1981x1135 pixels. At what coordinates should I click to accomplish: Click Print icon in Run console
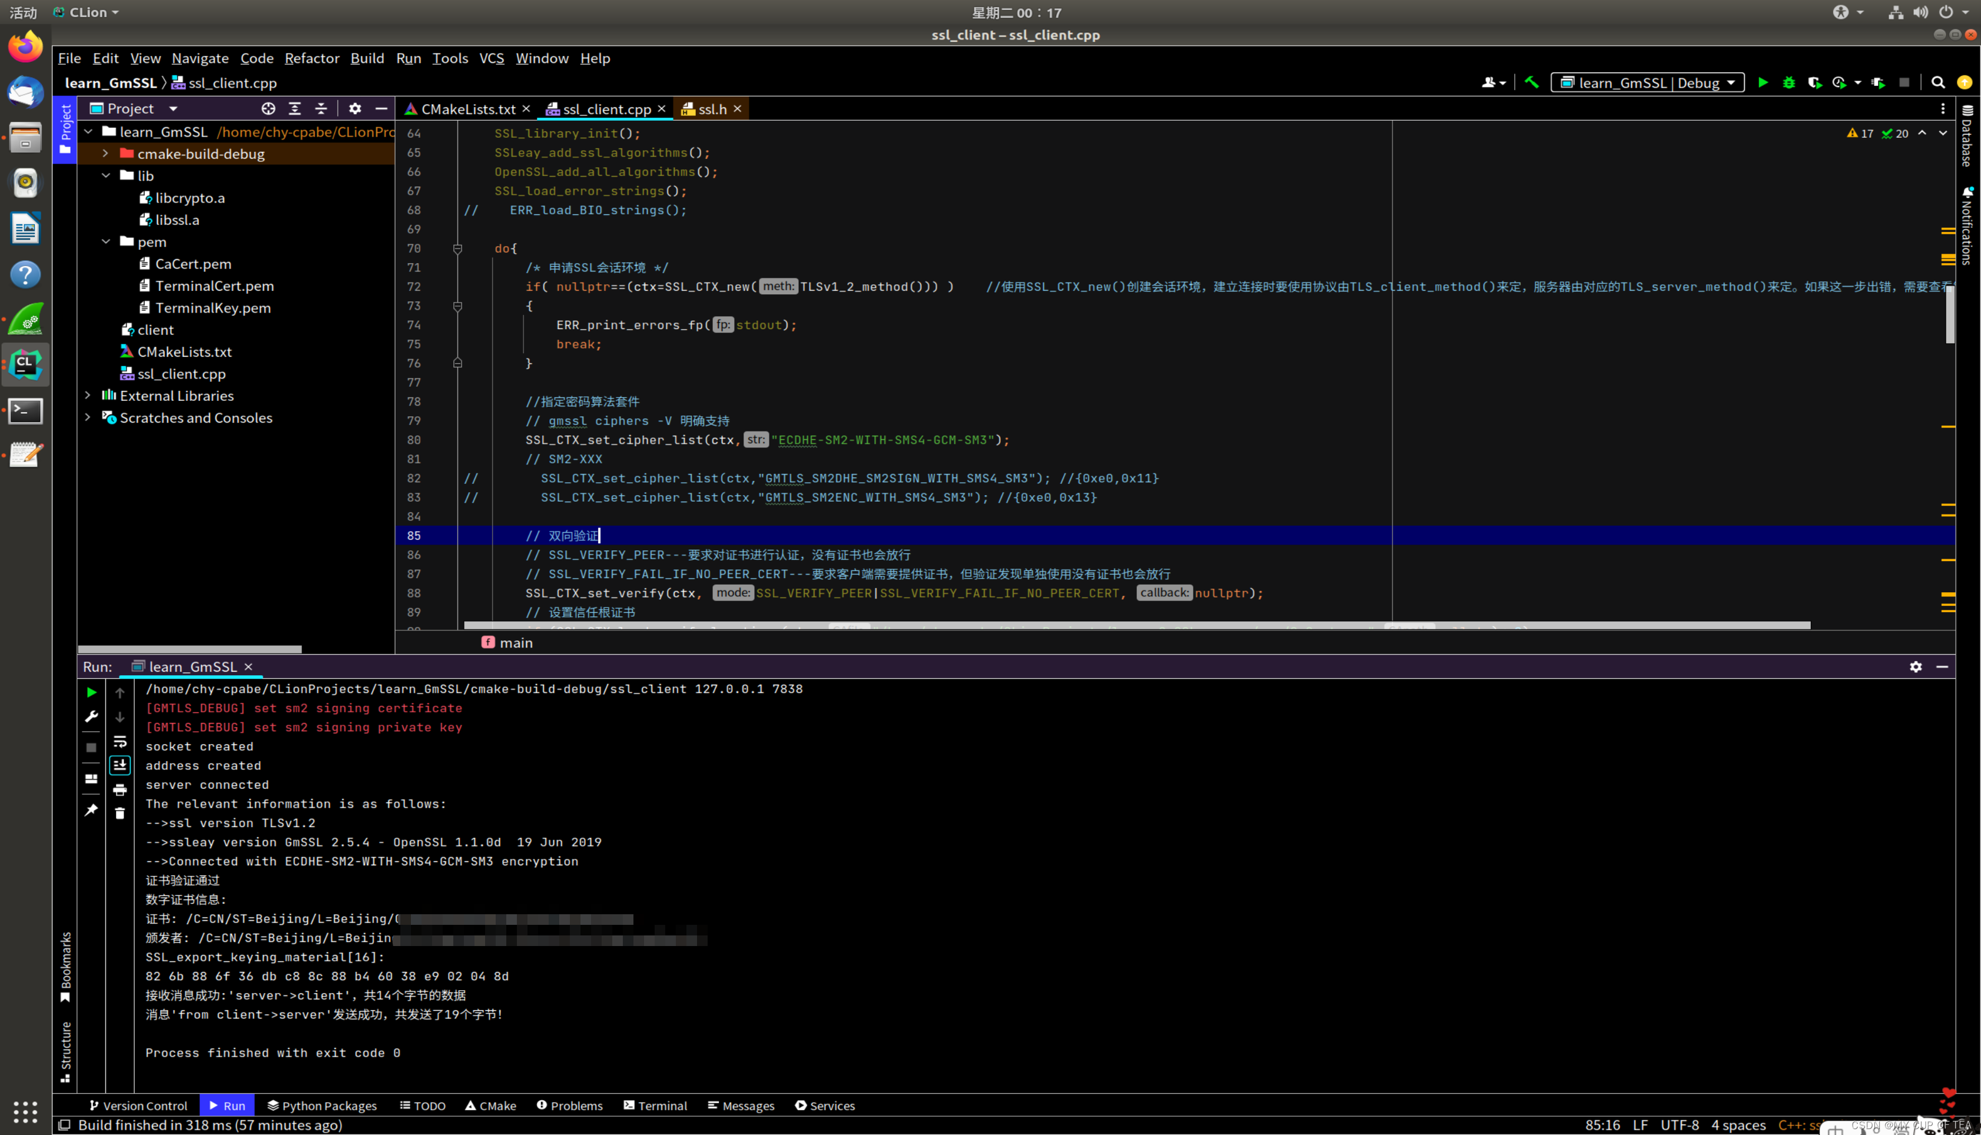point(120,789)
